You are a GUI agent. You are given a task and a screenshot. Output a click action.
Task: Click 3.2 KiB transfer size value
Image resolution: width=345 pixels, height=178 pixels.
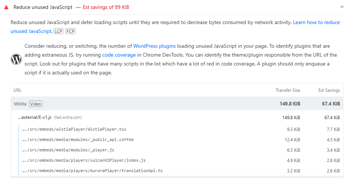[294, 171]
